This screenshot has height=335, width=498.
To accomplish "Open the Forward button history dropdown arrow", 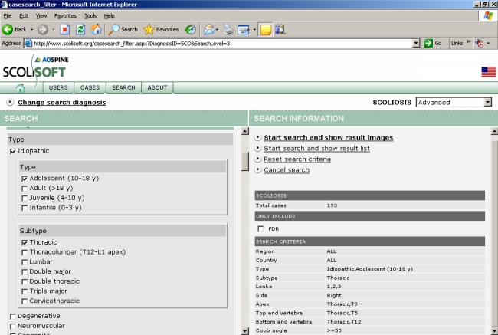I will coord(54,30).
